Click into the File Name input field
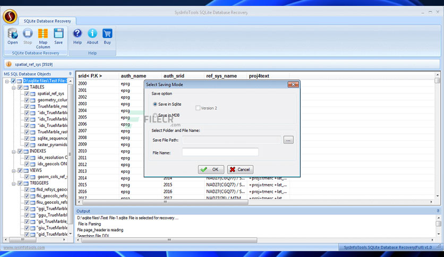The height and width of the screenshot is (257, 444). [x=220, y=152]
